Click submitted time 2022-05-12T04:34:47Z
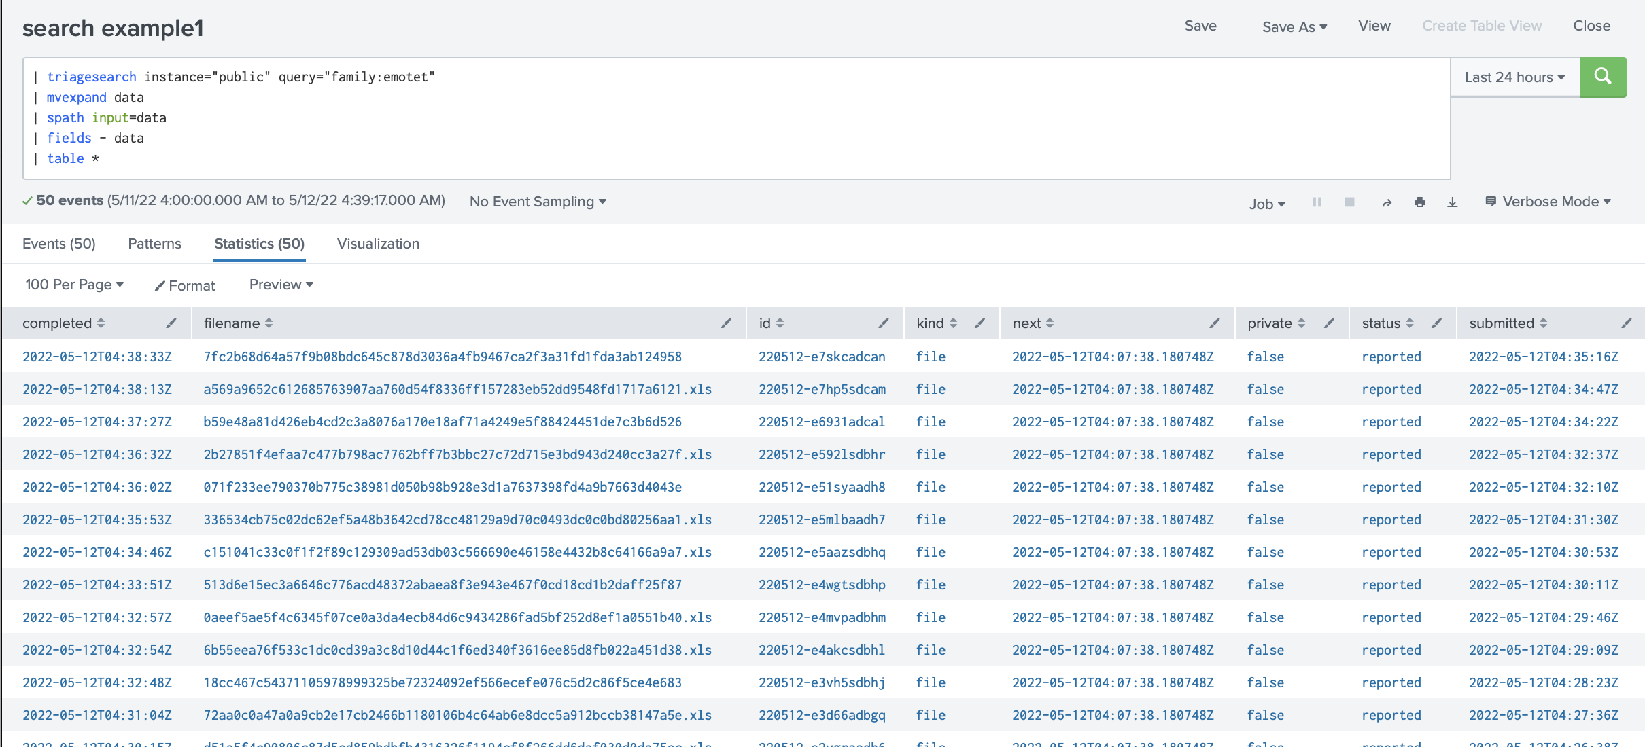Image resolution: width=1645 pixels, height=747 pixels. [1544, 389]
